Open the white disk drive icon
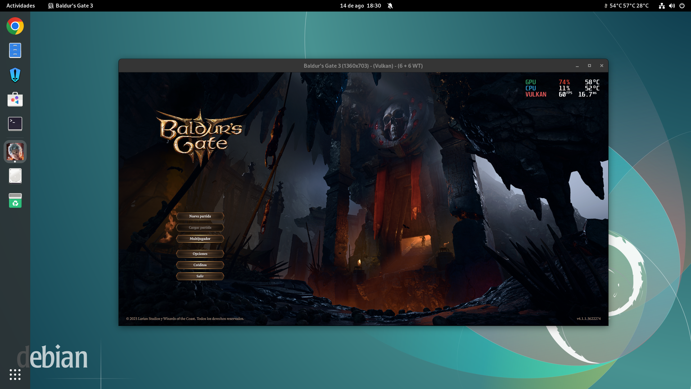This screenshot has height=389, width=691. (x=15, y=176)
